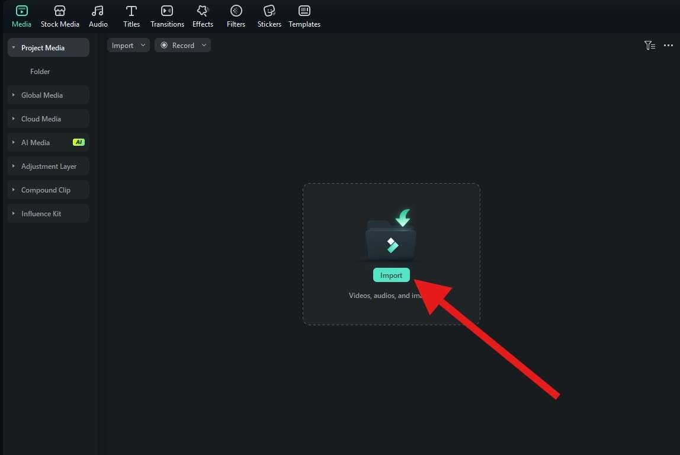Open the Transitions tab
The width and height of the screenshot is (680, 455).
(x=167, y=17)
